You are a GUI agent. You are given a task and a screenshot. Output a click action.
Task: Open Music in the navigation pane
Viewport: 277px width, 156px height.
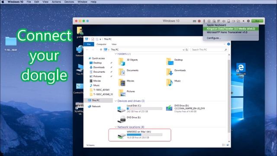click(x=94, y=85)
